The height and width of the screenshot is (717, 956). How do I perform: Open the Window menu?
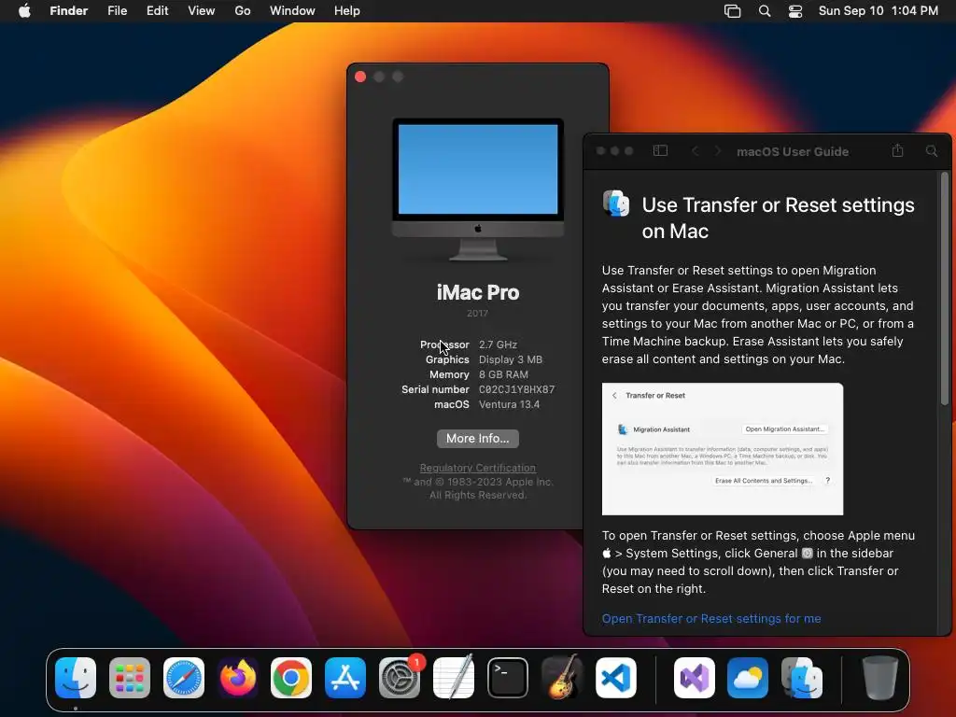[x=292, y=11]
